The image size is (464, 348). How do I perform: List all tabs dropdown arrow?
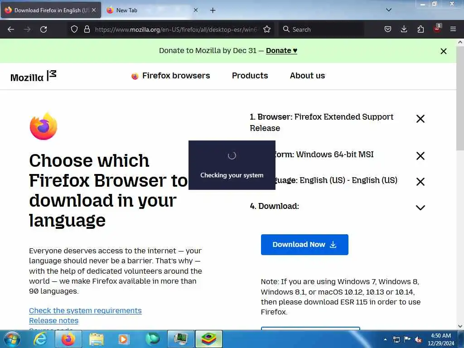pyautogui.click(x=389, y=10)
